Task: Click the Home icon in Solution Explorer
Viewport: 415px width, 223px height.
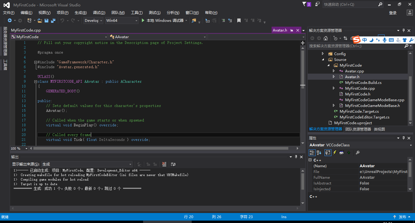Action: [x=326, y=38]
